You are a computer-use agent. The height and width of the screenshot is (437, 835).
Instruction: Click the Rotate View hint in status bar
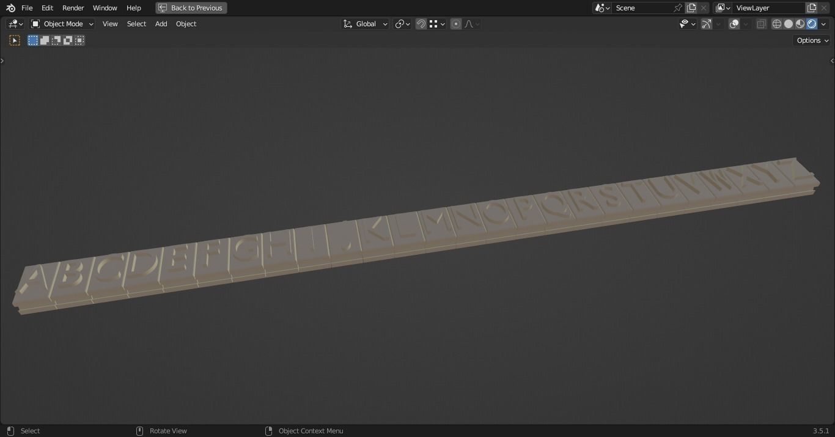168,431
